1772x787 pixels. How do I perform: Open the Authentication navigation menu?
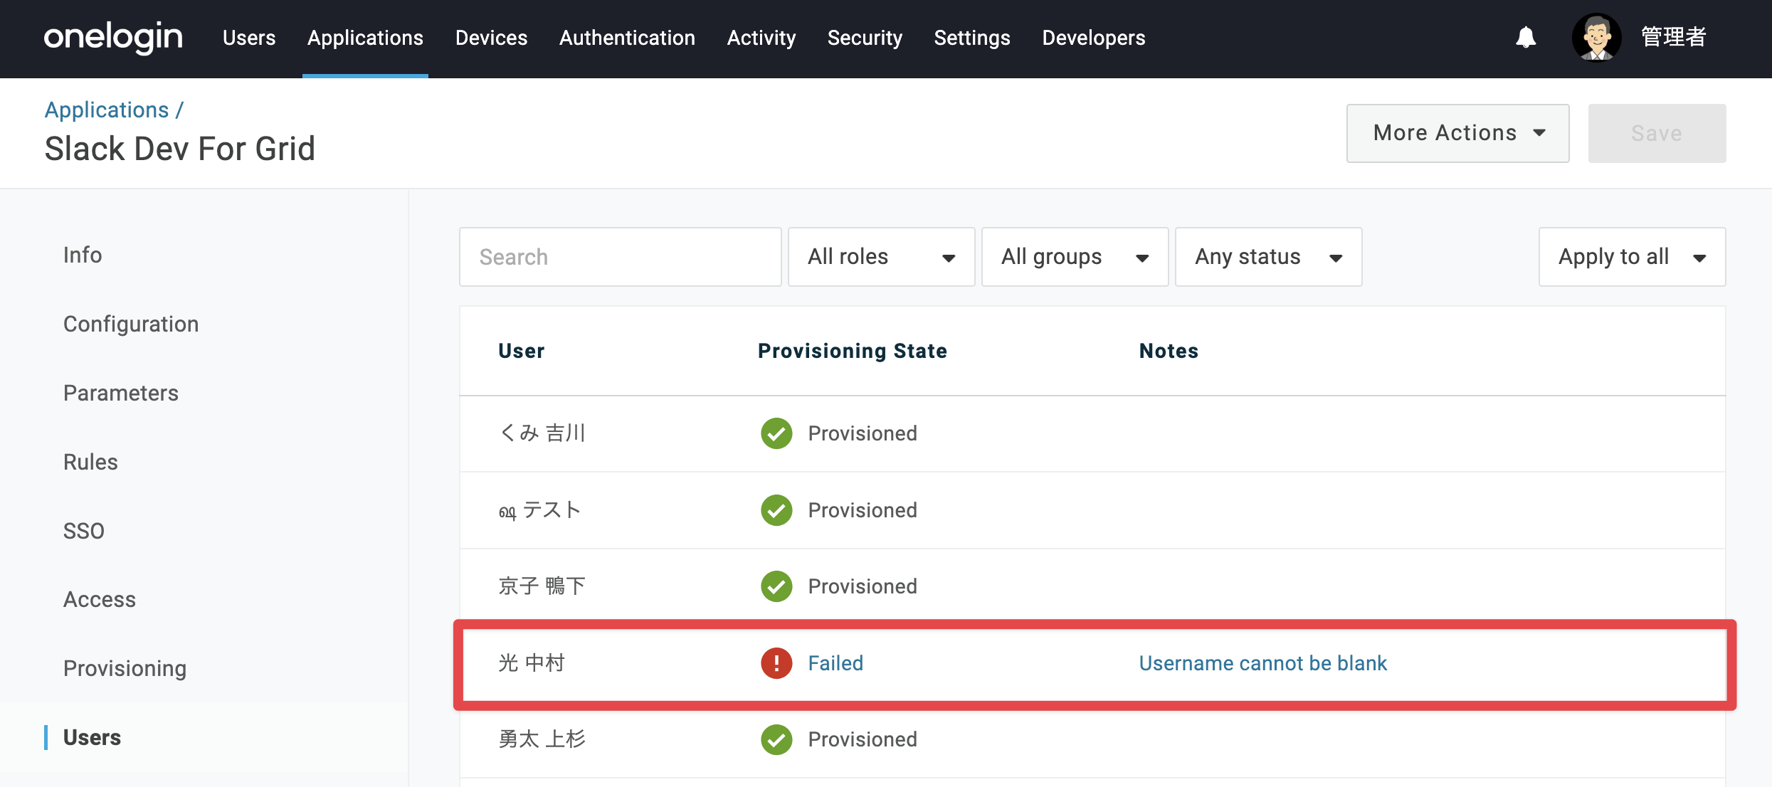point(627,38)
